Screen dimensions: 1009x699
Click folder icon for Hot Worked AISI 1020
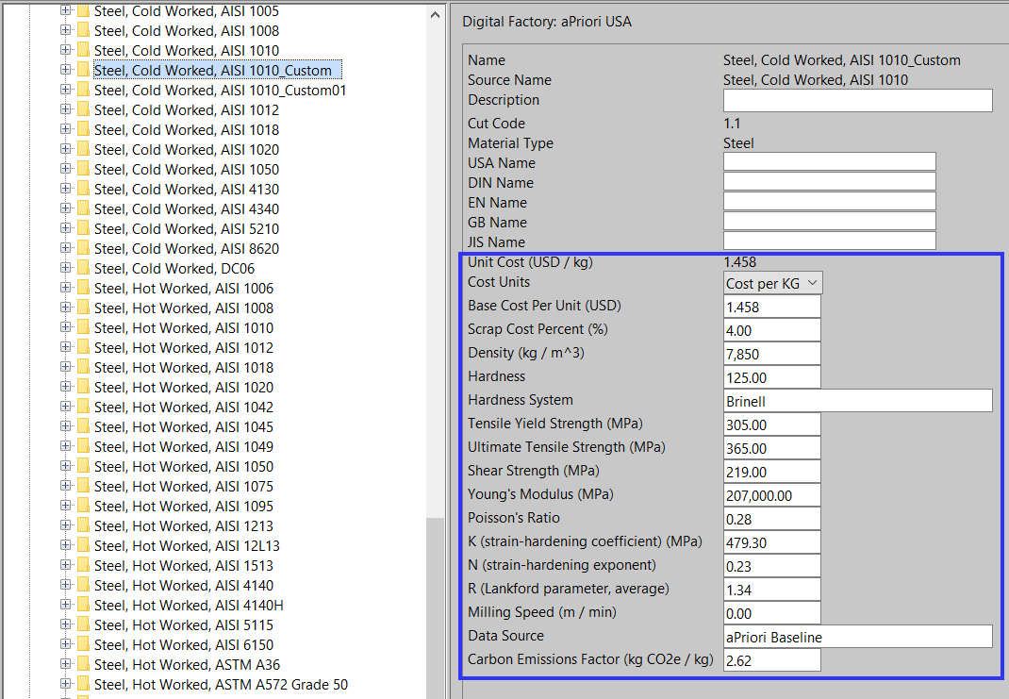click(x=83, y=388)
